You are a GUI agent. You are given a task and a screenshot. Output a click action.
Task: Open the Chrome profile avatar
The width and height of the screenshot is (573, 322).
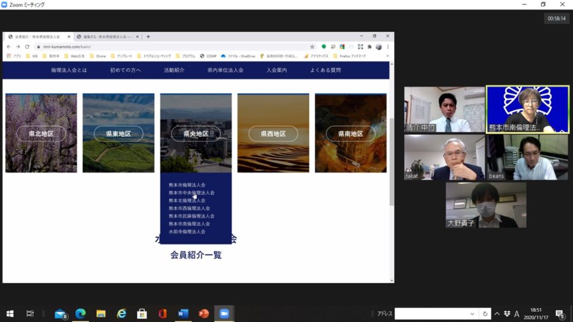pos(379,46)
